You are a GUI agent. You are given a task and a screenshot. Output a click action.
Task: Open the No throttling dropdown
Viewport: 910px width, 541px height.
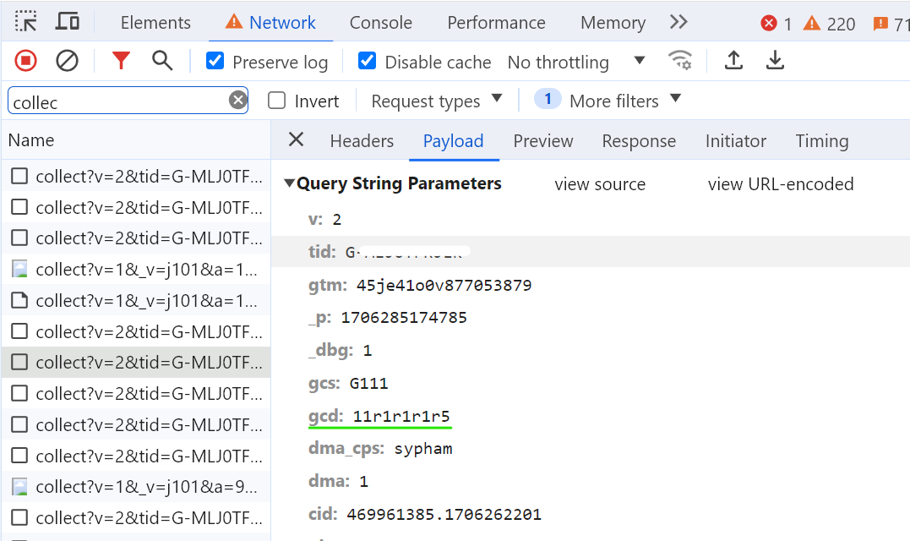pos(576,62)
